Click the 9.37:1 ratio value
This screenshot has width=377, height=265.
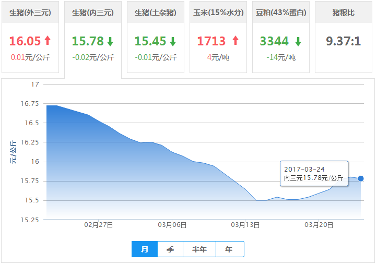click(x=344, y=41)
